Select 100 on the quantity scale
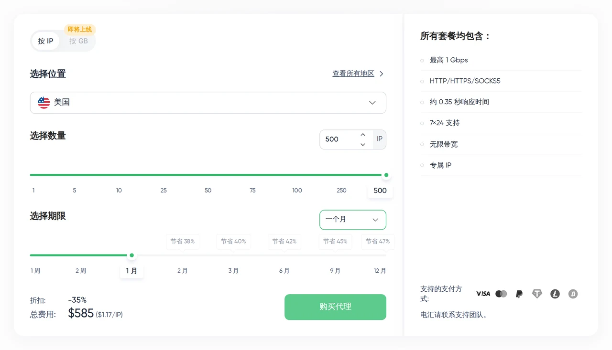This screenshot has height=350, width=612. click(x=297, y=191)
